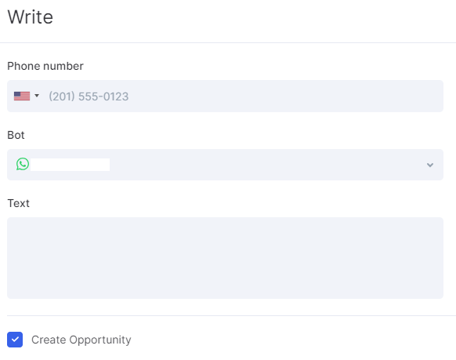456x360 pixels.
Task: Open the Bot selection combo box
Action: pos(225,165)
